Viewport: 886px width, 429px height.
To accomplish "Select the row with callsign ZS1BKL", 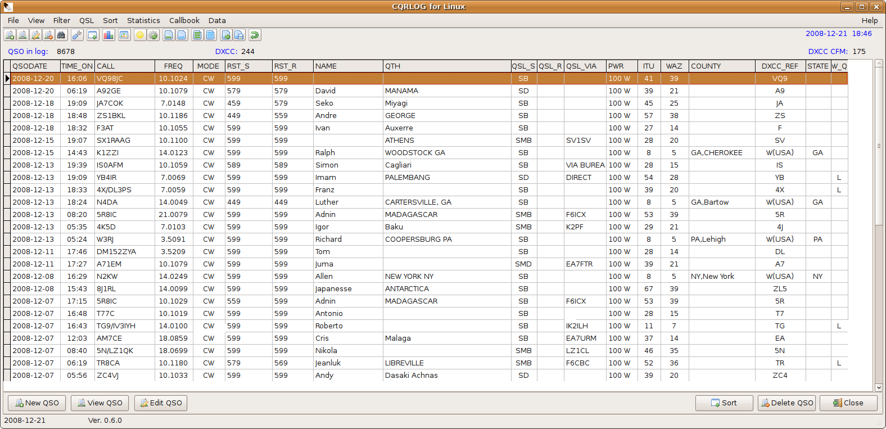I will coord(429,116).
